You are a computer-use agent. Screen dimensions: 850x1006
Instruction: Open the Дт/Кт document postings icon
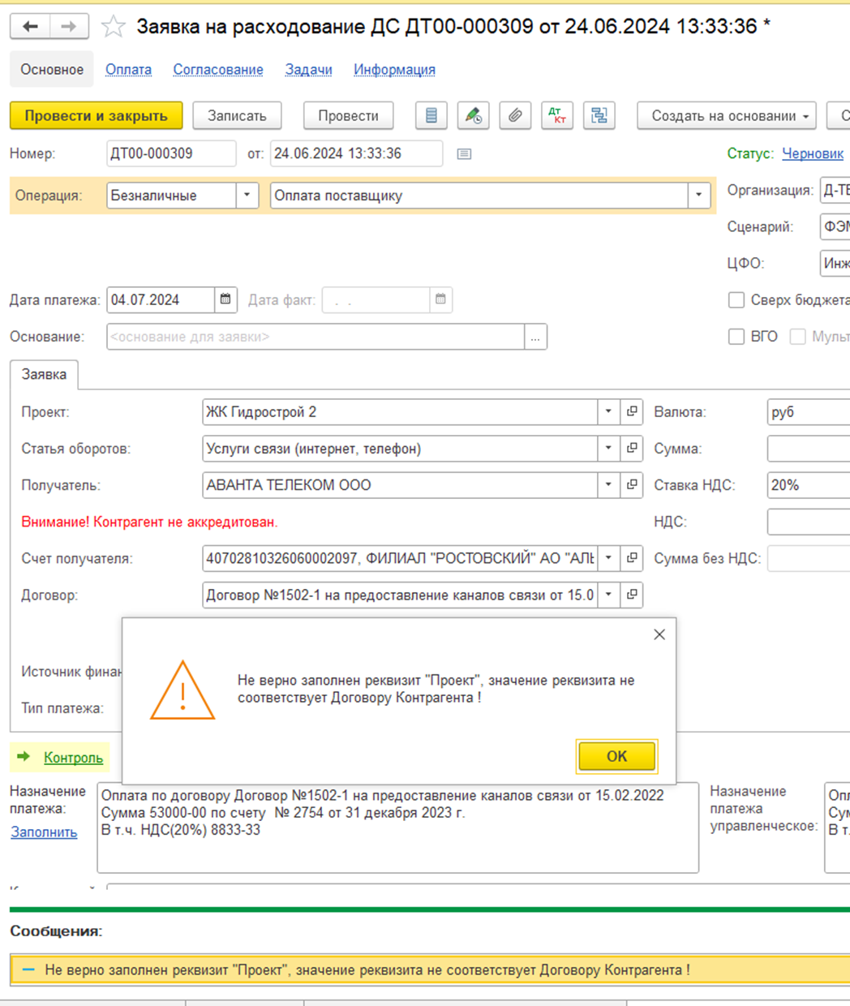tap(557, 116)
